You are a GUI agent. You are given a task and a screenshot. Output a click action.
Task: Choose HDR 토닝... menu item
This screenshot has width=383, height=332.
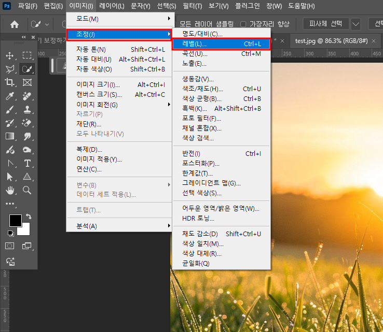pos(221,219)
